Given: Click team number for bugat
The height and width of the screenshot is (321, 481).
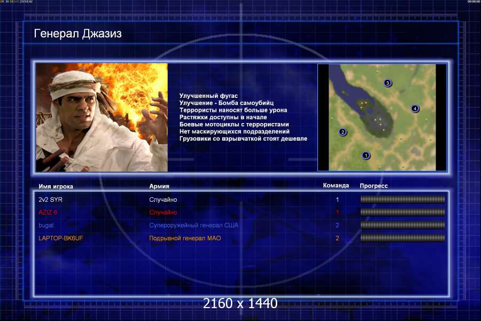Looking at the screenshot, I should [x=337, y=225].
